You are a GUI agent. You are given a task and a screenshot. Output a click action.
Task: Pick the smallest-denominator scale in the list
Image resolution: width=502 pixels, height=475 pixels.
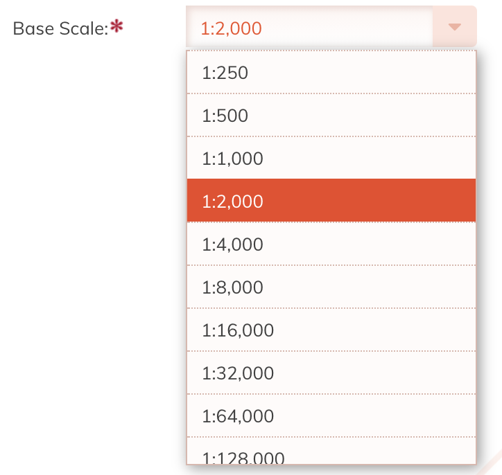click(331, 72)
